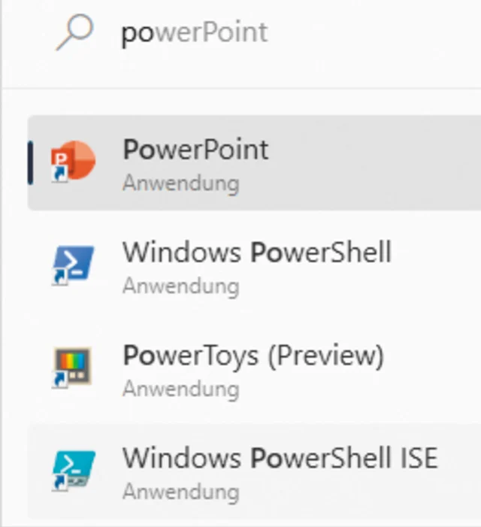Click the PowerPoint app icon

point(73,162)
